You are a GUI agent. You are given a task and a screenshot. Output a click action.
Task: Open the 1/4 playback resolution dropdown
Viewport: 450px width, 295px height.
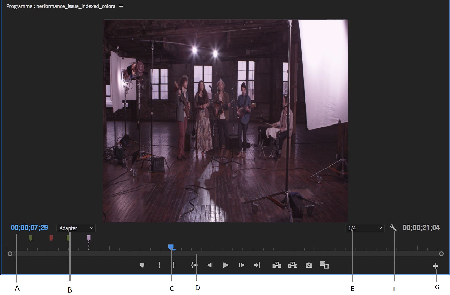(x=365, y=228)
